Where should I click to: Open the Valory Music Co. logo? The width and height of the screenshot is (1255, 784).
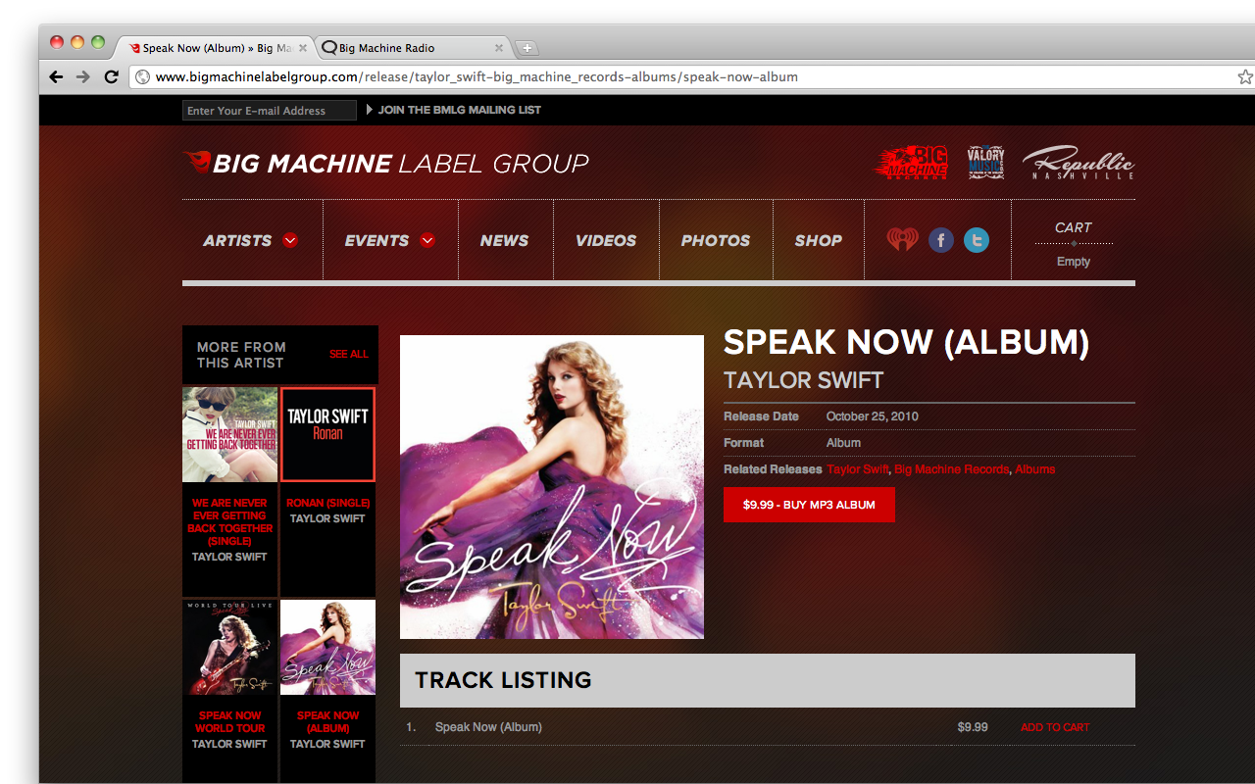(x=985, y=163)
